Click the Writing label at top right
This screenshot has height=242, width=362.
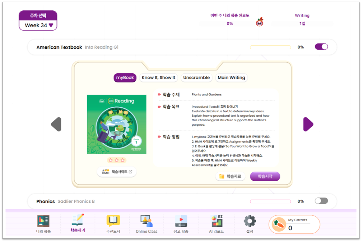click(302, 16)
